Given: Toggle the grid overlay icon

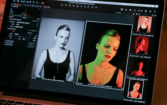Looking at the screenshot, I should tap(130, 10).
